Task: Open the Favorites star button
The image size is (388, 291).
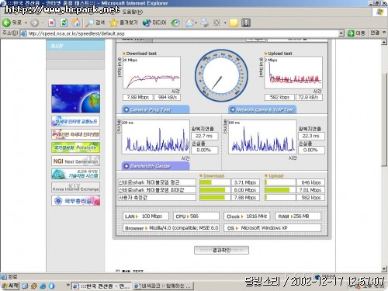Action: [123, 23]
